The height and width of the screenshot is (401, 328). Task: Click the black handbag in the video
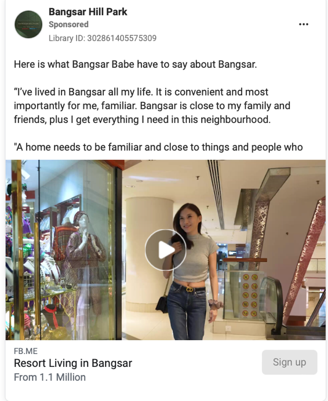[x=162, y=304]
